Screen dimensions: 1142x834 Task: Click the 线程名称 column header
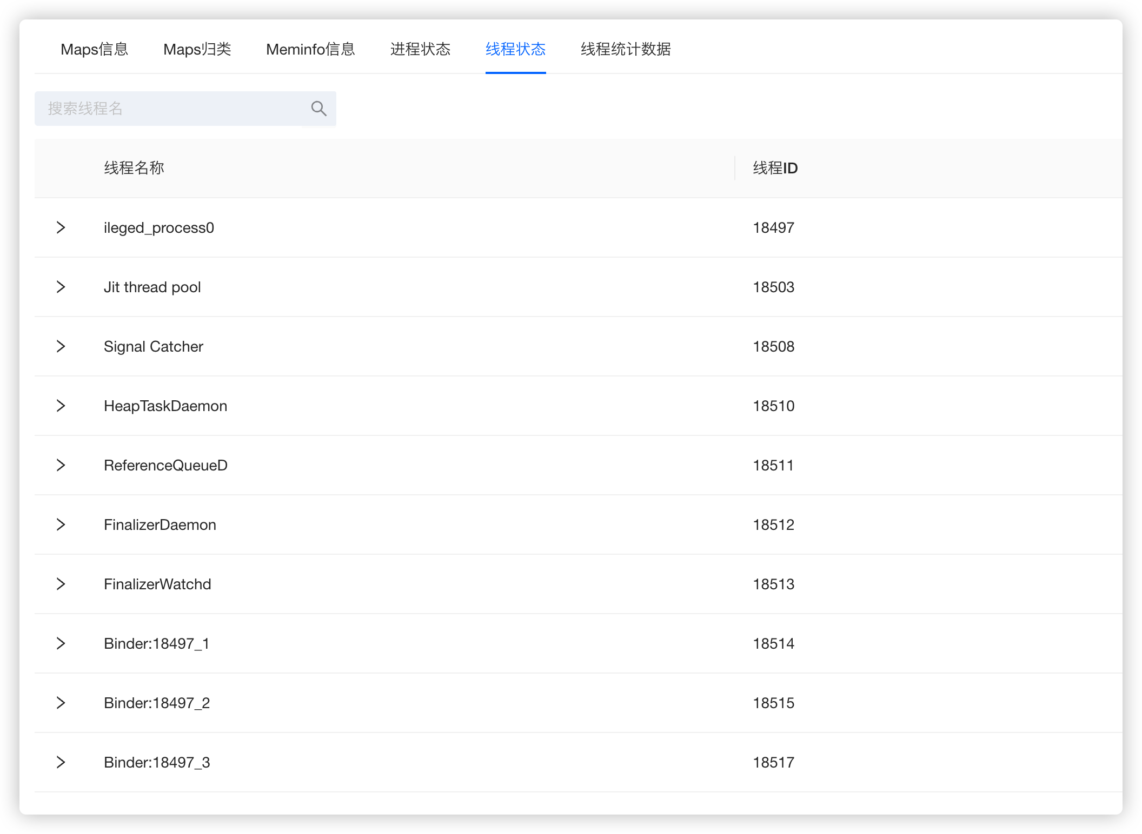pyautogui.click(x=134, y=168)
